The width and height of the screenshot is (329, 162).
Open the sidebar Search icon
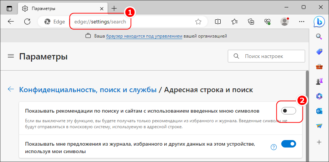pyautogui.click(x=319, y=36)
